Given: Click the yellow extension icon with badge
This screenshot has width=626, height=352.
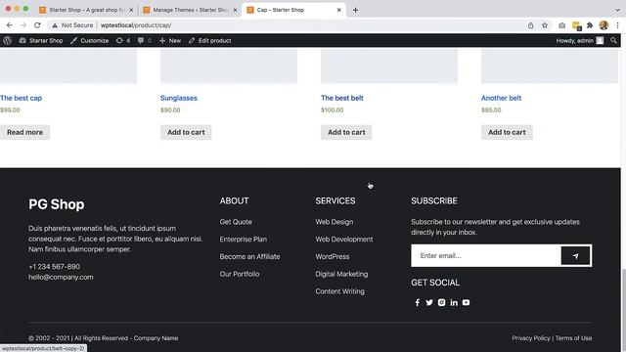Looking at the screenshot, I should click(576, 25).
